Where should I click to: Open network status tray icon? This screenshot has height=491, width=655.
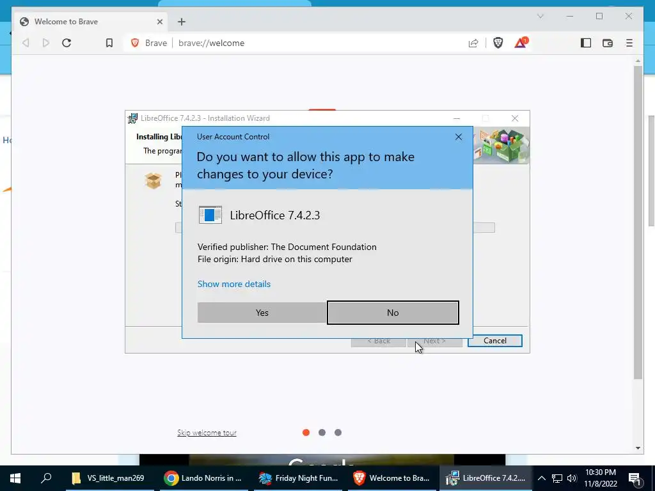(x=557, y=478)
